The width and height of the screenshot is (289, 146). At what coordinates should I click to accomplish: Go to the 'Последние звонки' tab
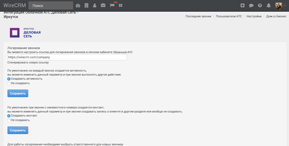(198, 16)
